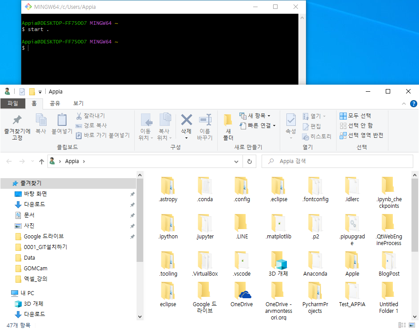
Task: Select the Test_APPIA folder
Action: point(352,295)
